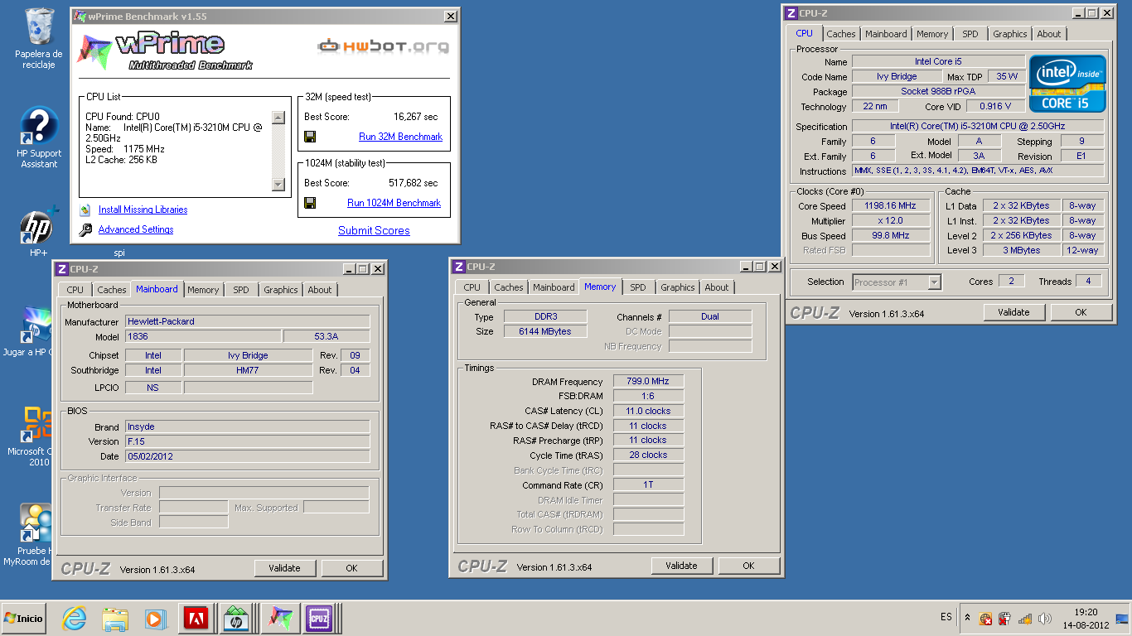Click the network signal tray icon
Screen dimensions: 1132x636
pyautogui.click(x=1025, y=619)
